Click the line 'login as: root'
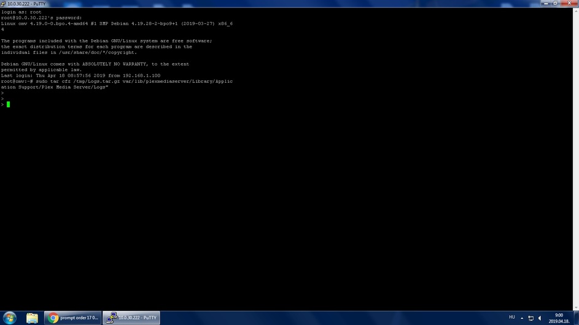 (21, 12)
